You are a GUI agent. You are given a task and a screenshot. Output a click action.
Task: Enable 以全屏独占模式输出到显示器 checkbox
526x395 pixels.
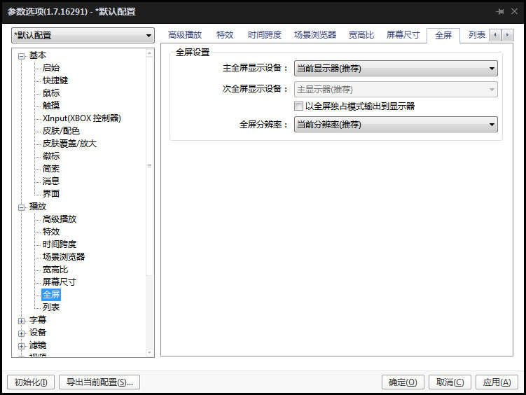(x=299, y=106)
